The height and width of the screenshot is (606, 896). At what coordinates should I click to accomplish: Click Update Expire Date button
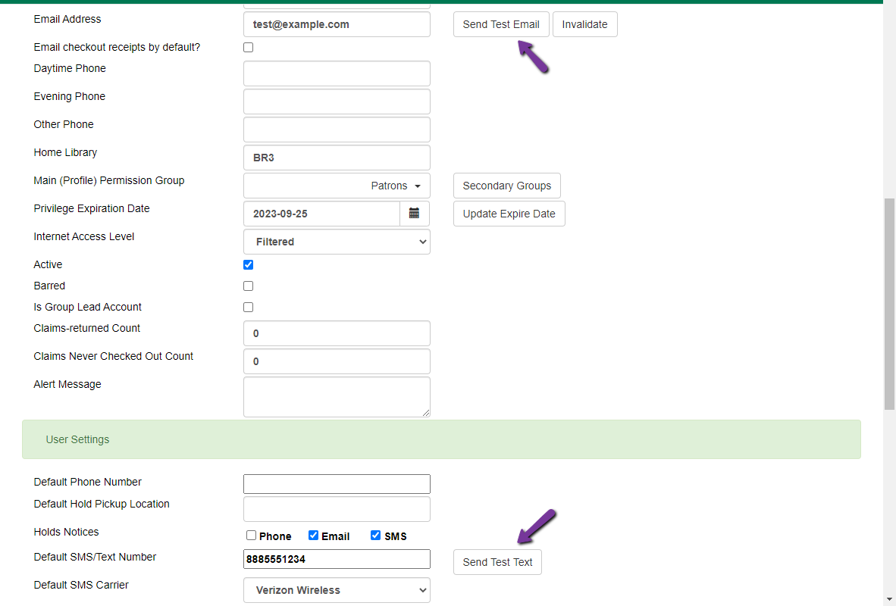click(x=509, y=214)
